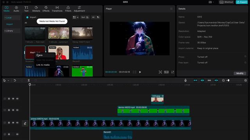Open the Media tab

[6, 9]
